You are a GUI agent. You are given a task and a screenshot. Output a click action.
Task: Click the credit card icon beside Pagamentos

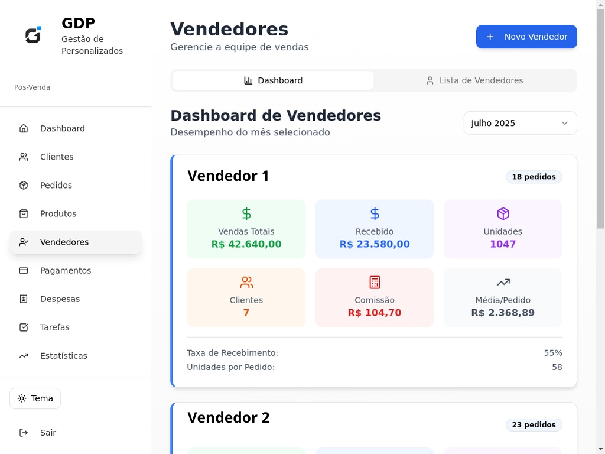24,271
